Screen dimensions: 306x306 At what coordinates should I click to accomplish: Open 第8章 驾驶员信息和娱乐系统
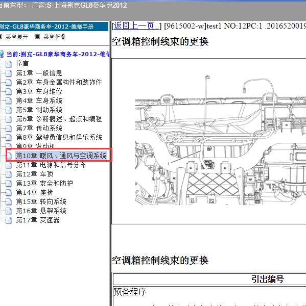[x=59, y=137]
